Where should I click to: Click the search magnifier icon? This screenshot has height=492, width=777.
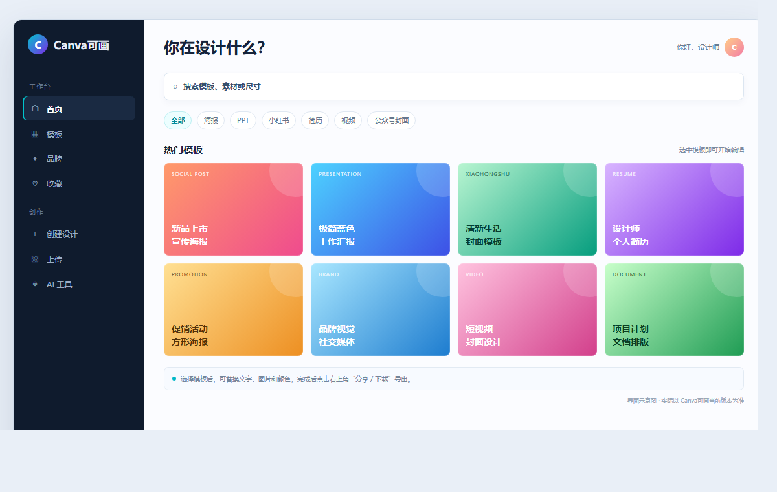click(175, 87)
